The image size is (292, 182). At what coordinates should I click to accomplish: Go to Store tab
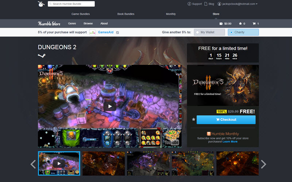(x=216, y=14)
